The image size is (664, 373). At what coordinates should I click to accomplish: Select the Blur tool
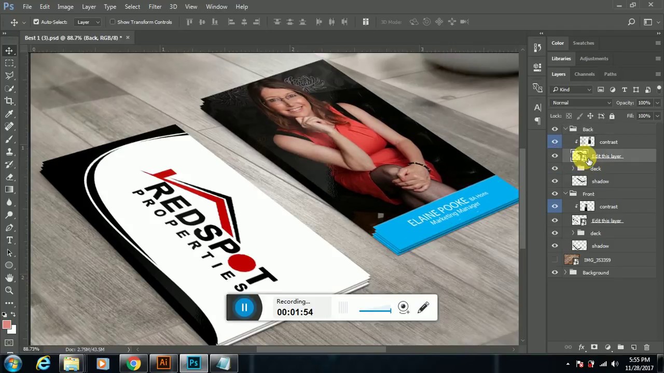[9, 203]
